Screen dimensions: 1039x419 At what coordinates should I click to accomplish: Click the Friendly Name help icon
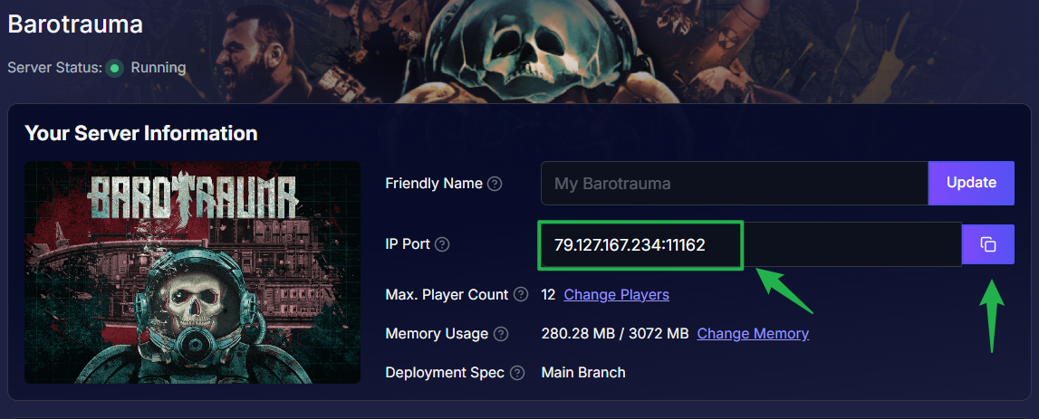pos(495,184)
